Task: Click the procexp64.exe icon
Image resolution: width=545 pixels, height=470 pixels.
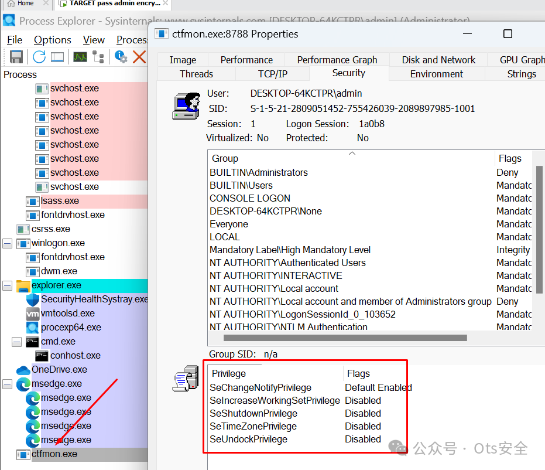Action: coord(33,328)
